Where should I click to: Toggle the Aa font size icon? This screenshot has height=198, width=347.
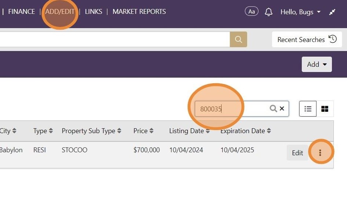pos(252,12)
